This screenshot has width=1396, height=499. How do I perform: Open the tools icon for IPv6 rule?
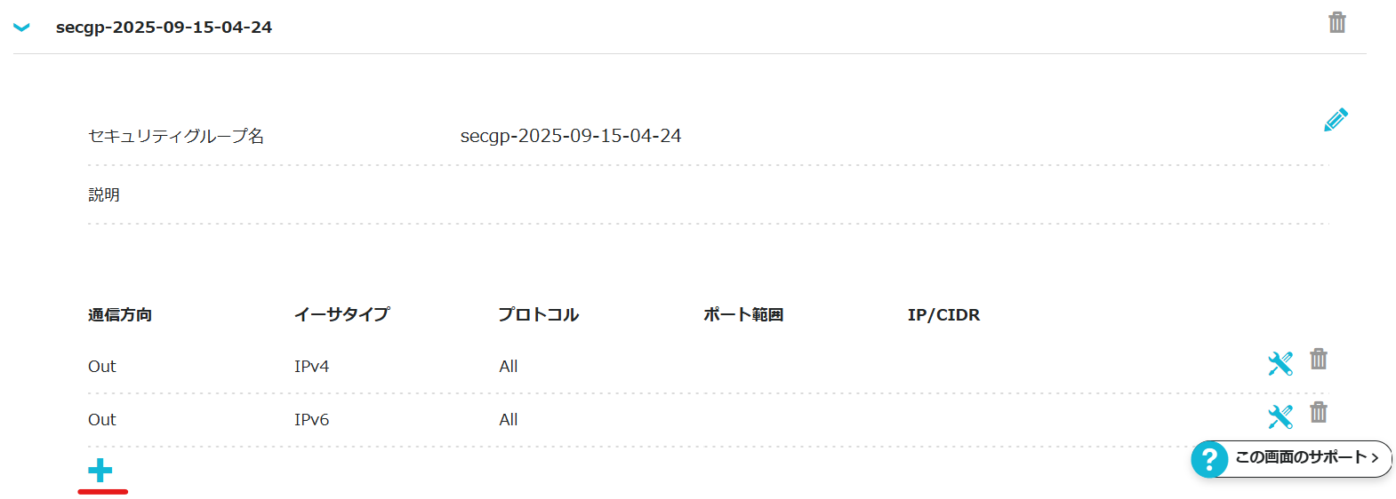1280,416
